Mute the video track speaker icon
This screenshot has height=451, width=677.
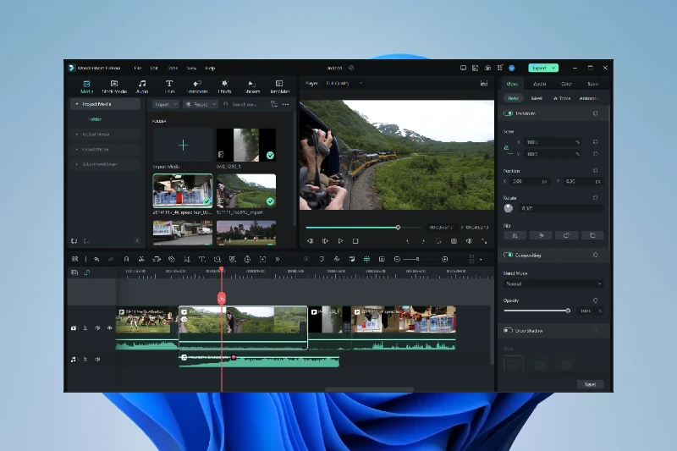tap(97, 328)
